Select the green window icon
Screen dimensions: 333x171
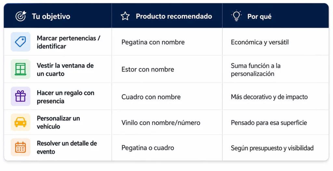pyautogui.click(x=20, y=69)
